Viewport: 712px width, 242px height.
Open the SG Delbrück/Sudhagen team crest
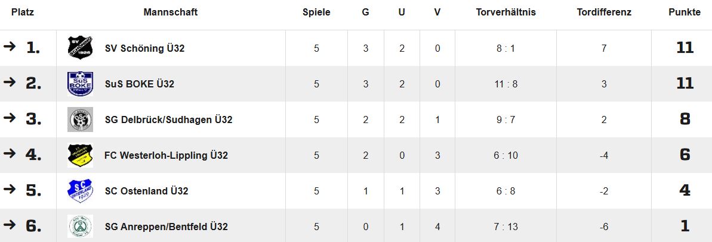[x=81, y=120]
